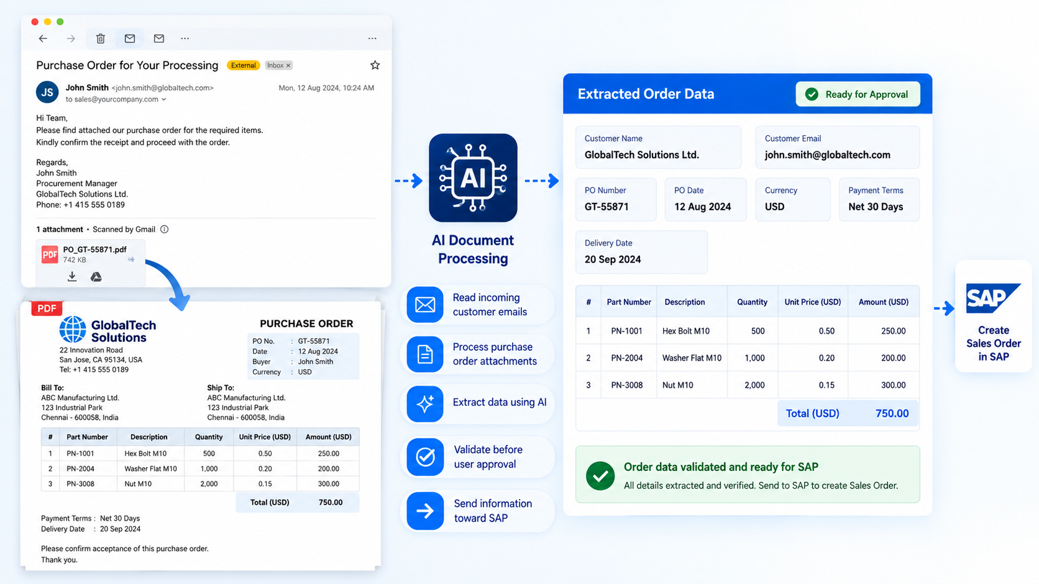Click Create Sales Order in SAP
Screen dimensions: 1039x584
tap(993, 343)
